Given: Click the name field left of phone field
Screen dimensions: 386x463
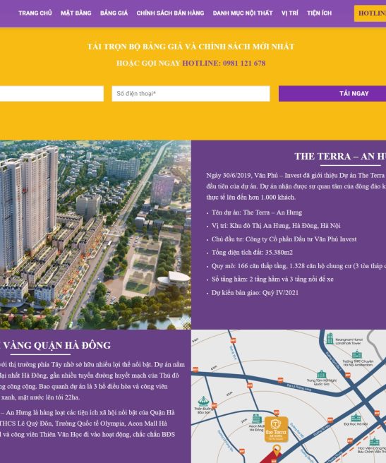Looking at the screenshot, I should (52, 94).
